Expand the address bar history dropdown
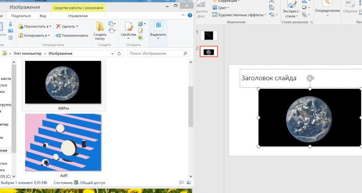 (113, 54)
